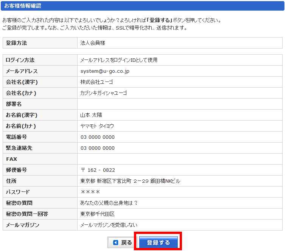Click the phone number beside 電話番号
286x251 pixels.
(x=97, y=137)
